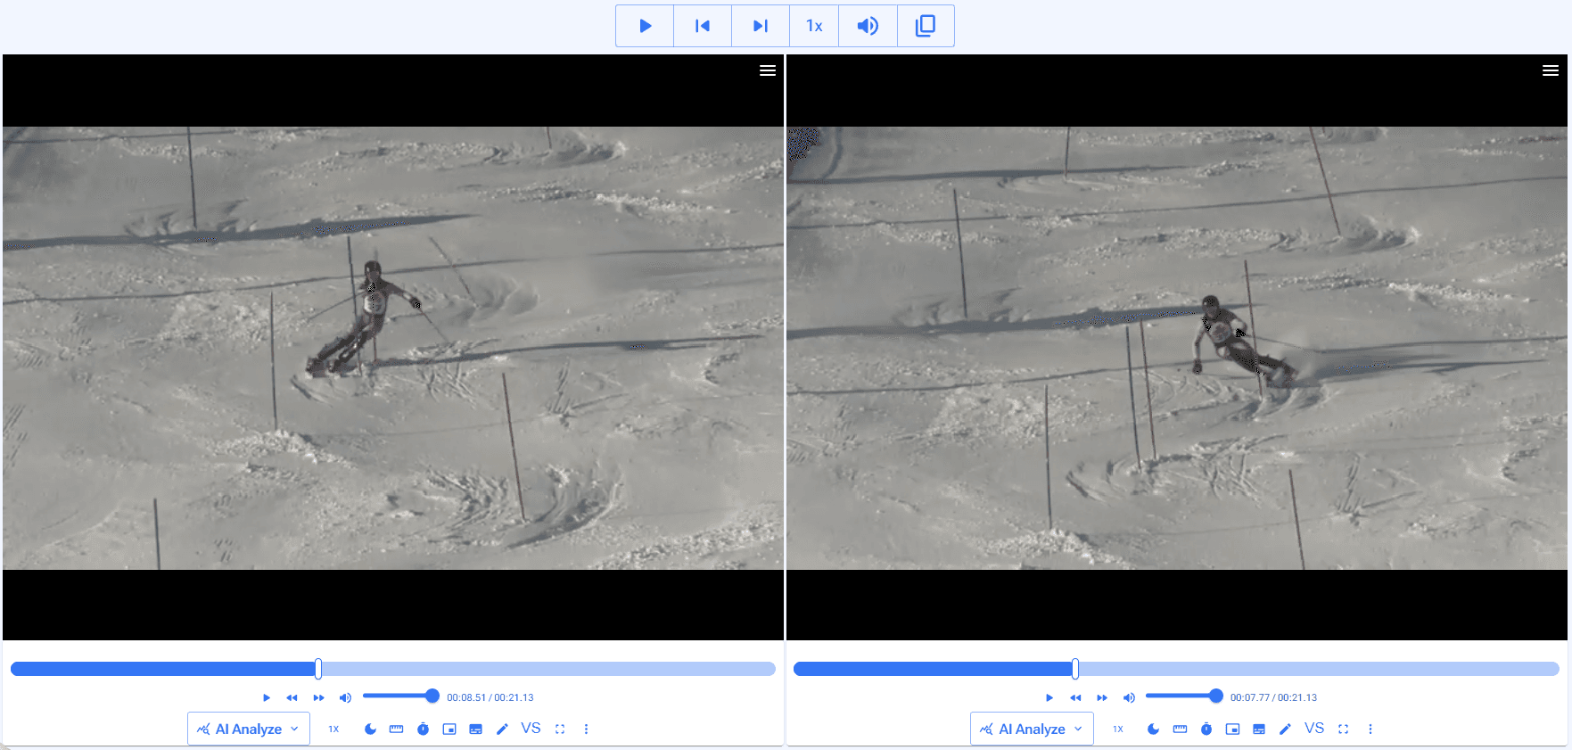Enter fullscreen on left player
The height and width of the screenshot is (750, 1572).
[x=560, y=729]
